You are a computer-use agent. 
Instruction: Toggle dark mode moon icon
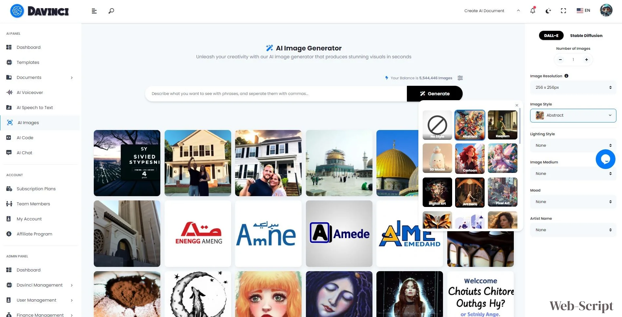point(548,11)
